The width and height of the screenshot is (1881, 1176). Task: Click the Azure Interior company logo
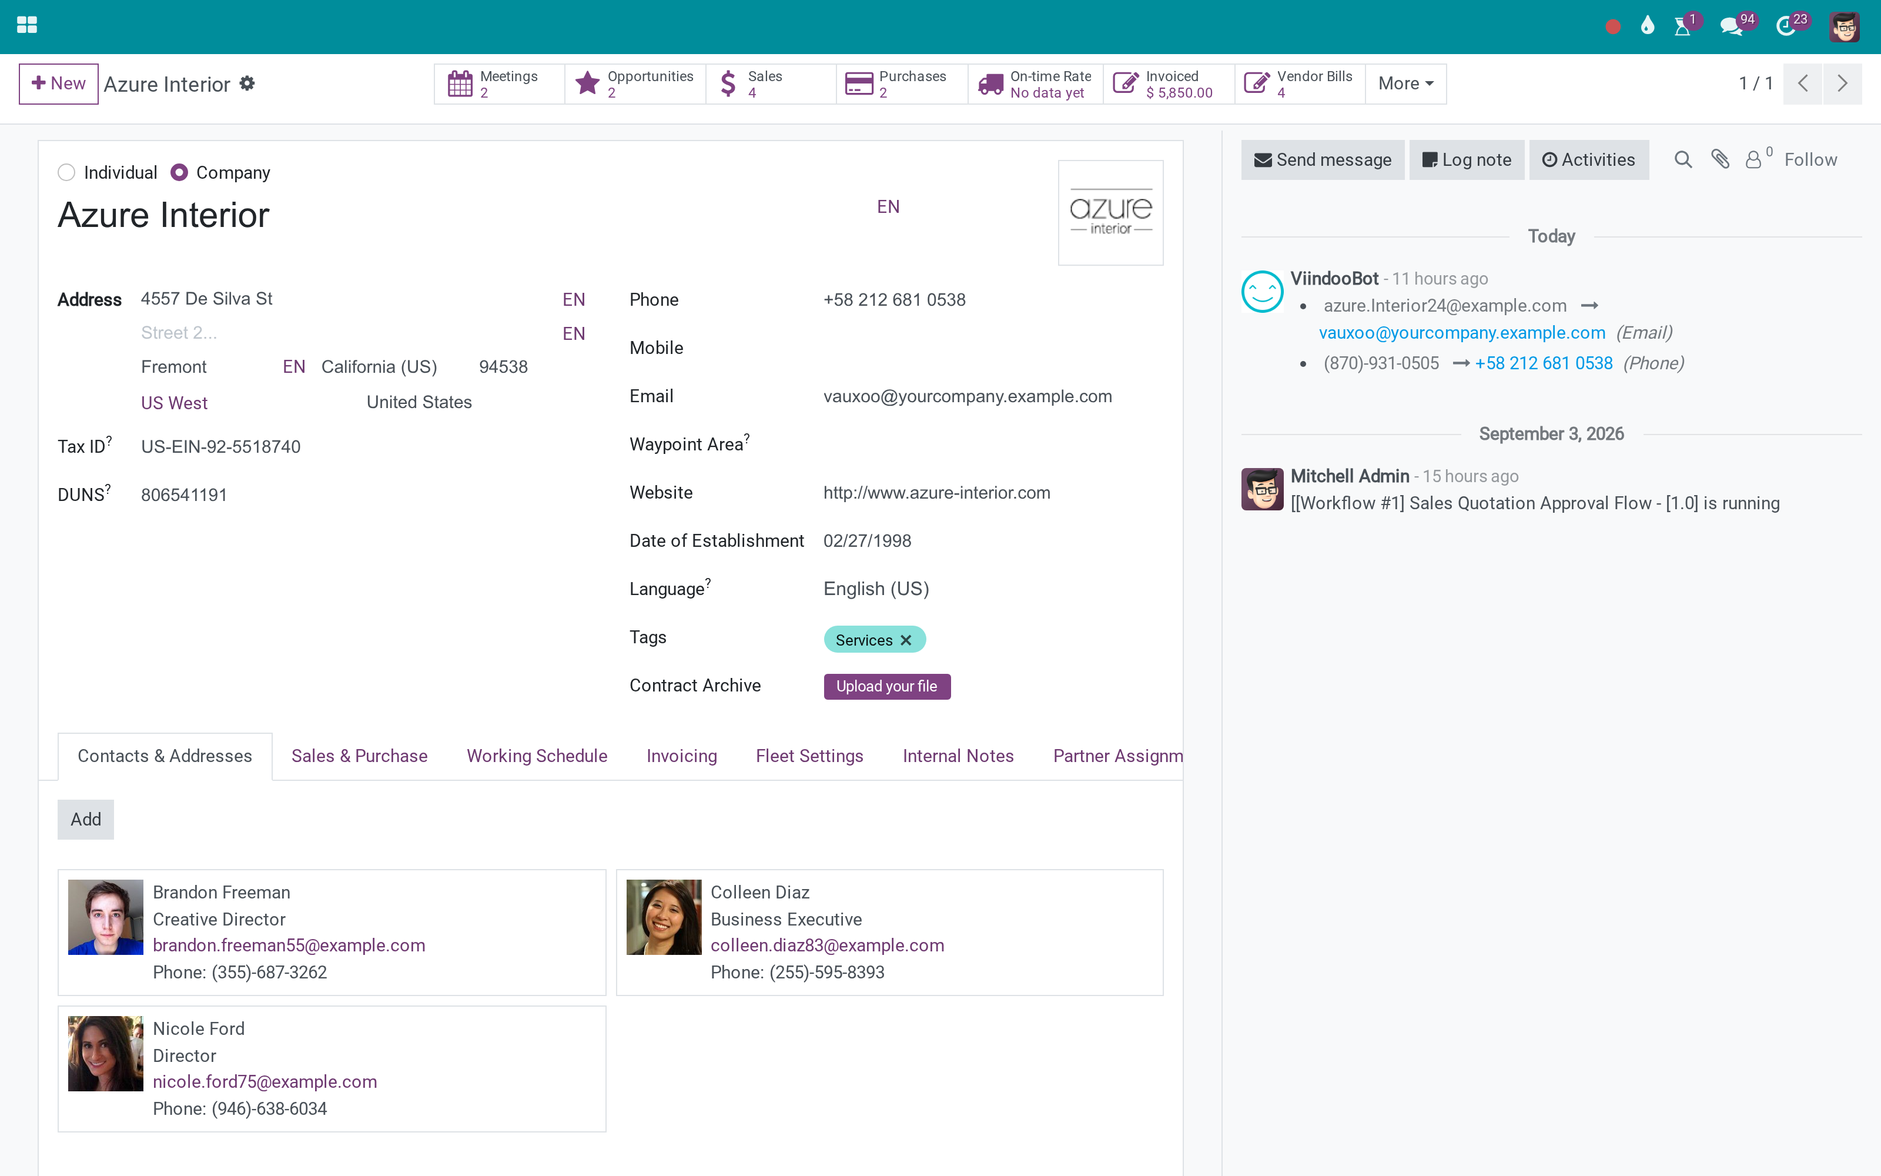[x=1111, y=212]
